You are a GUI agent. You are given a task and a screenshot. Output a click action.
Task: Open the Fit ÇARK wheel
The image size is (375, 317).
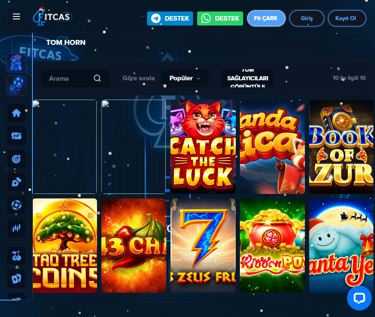pyautogui.click(x=266, y=18)
